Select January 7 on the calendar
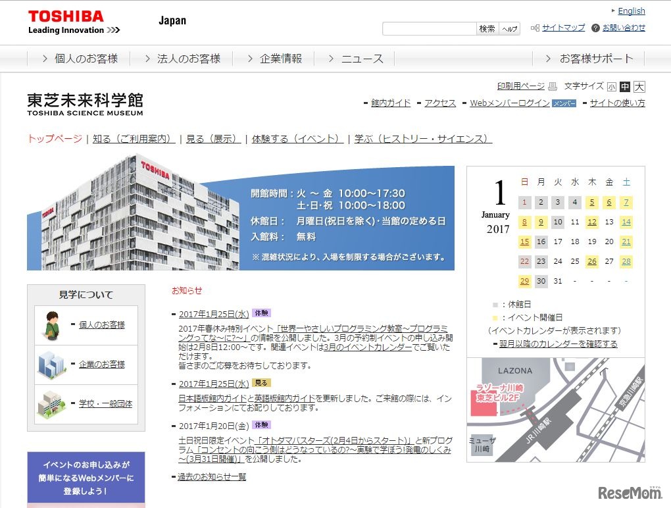The height and width of the screenshot is (508, 671). [x=626, y=203]
